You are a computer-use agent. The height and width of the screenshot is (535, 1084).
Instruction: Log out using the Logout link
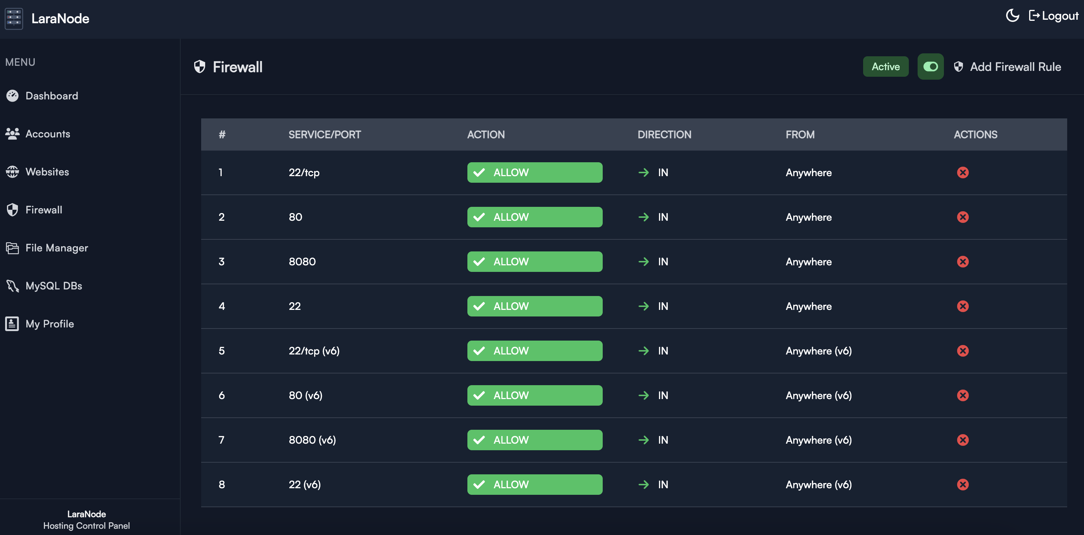pos(1053,16)
